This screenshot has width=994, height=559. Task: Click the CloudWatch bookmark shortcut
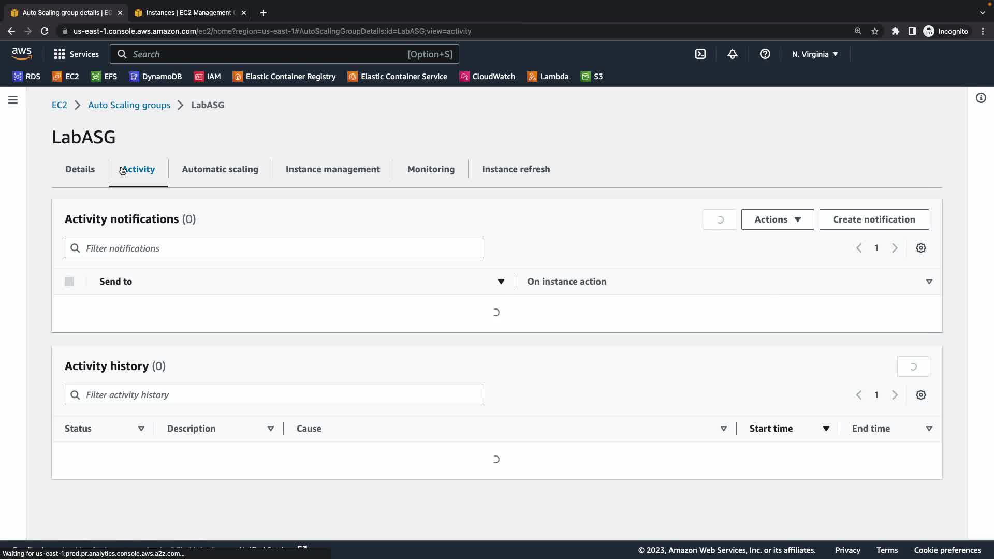(487, 77)
